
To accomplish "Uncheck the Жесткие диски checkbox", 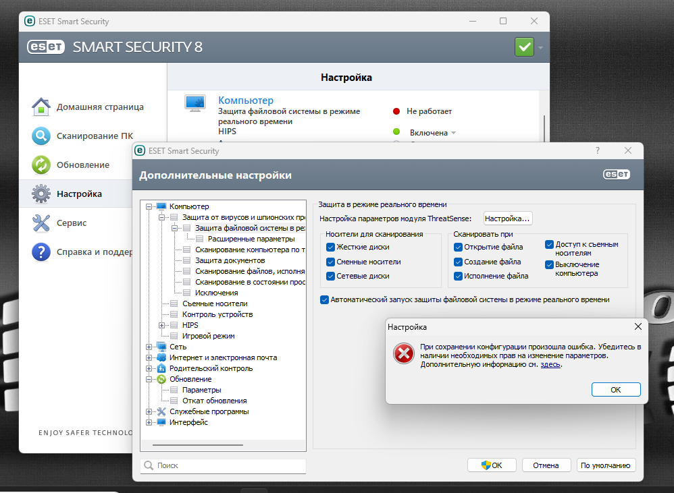I will (330, 247).
